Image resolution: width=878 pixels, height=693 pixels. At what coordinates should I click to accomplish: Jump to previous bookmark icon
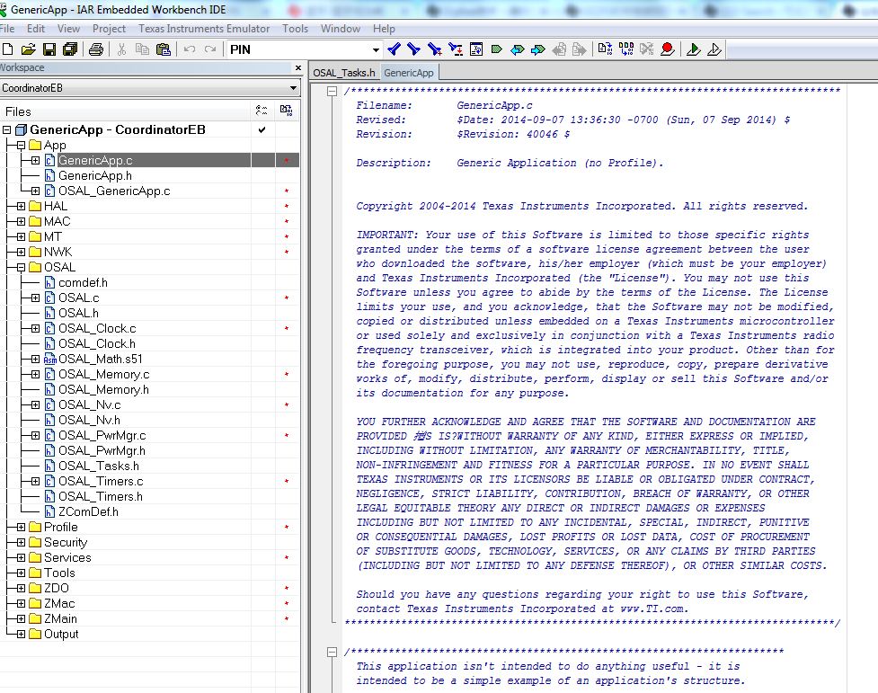(518, 49)
